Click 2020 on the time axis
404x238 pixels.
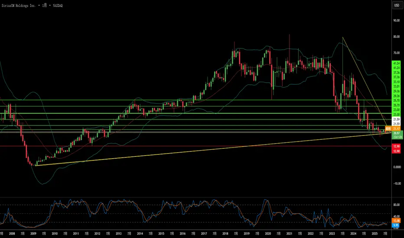tap(267, 233)
